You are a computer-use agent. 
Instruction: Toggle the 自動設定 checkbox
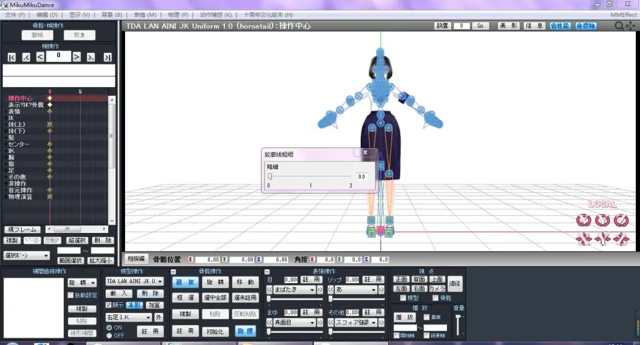pos(70,295)
